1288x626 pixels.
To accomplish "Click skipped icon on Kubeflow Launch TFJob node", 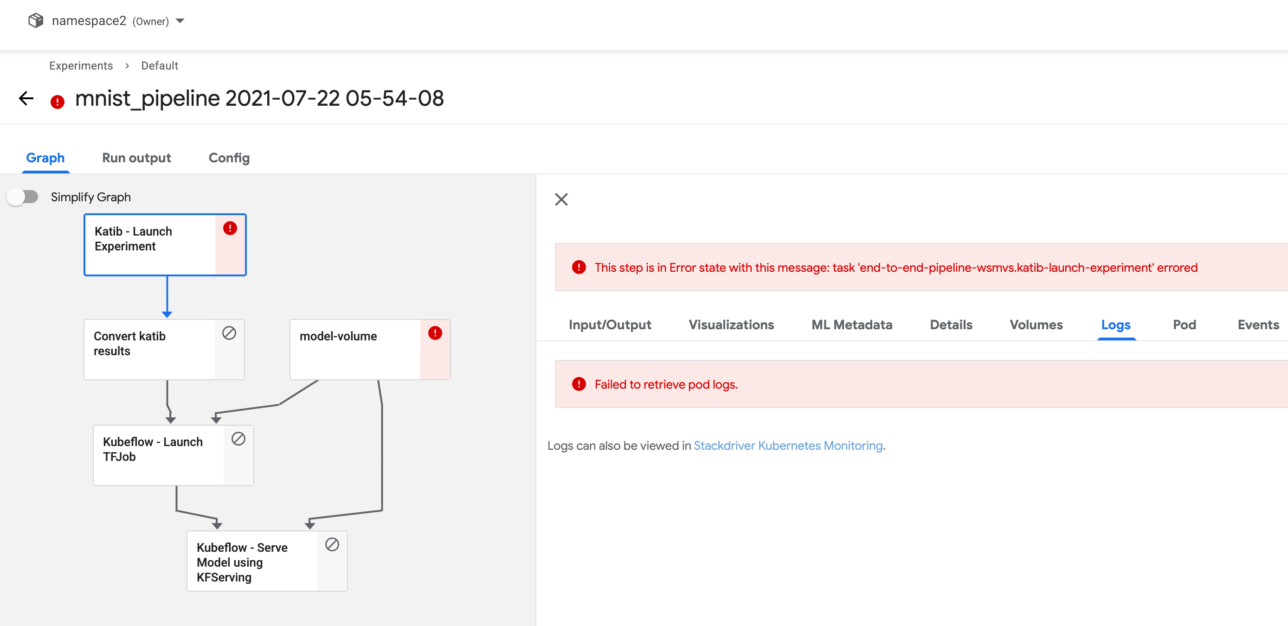I will [238, 439].
